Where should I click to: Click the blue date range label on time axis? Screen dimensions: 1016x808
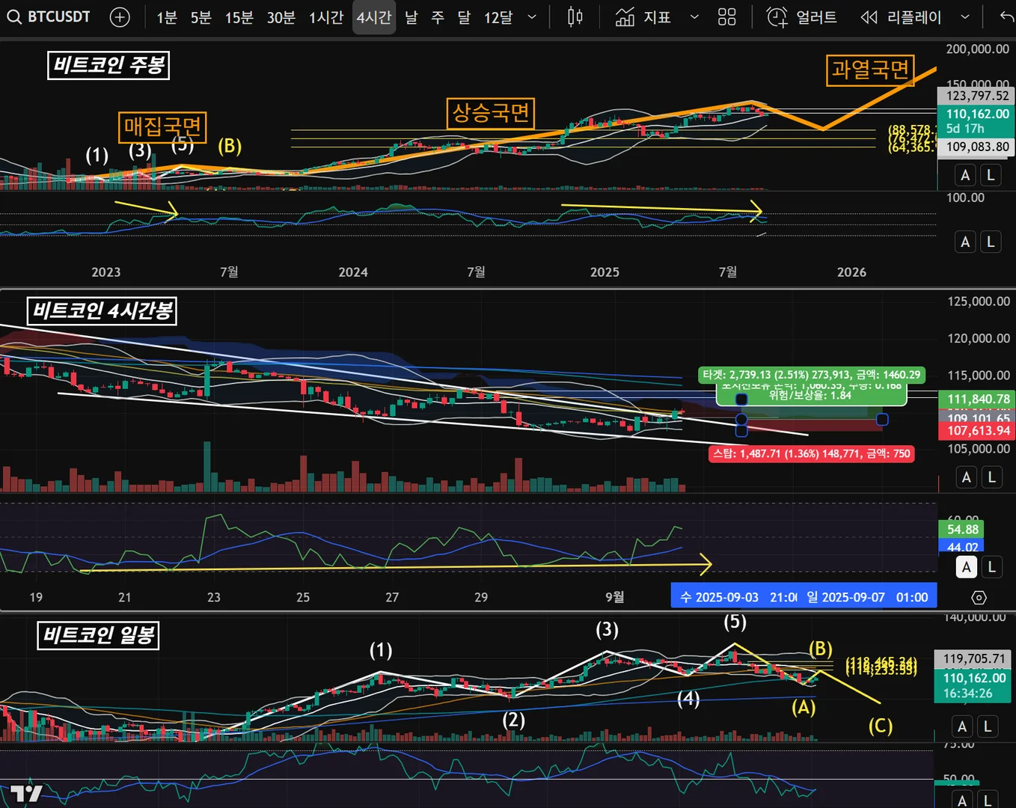tap(804, 597)
